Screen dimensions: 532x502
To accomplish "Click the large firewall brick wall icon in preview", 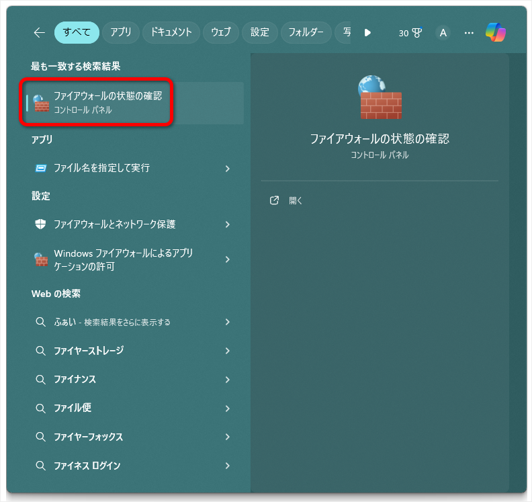I will coord(380,97).
